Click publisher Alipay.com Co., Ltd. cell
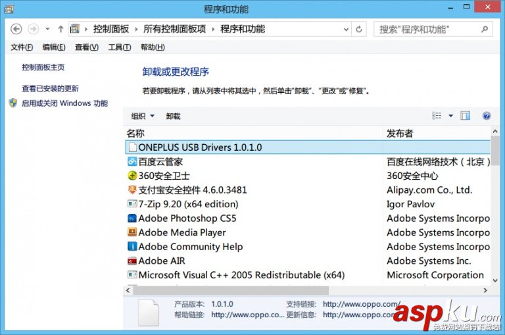 tap(429, 190)
